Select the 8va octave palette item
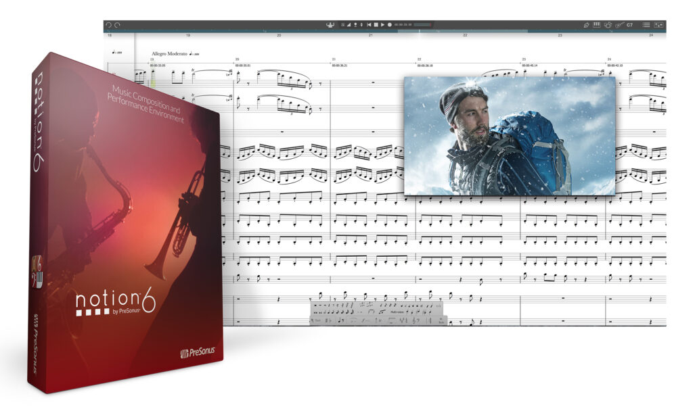Image resolution: width=693 pixels, height=415 pixels. tap(391, 320)
